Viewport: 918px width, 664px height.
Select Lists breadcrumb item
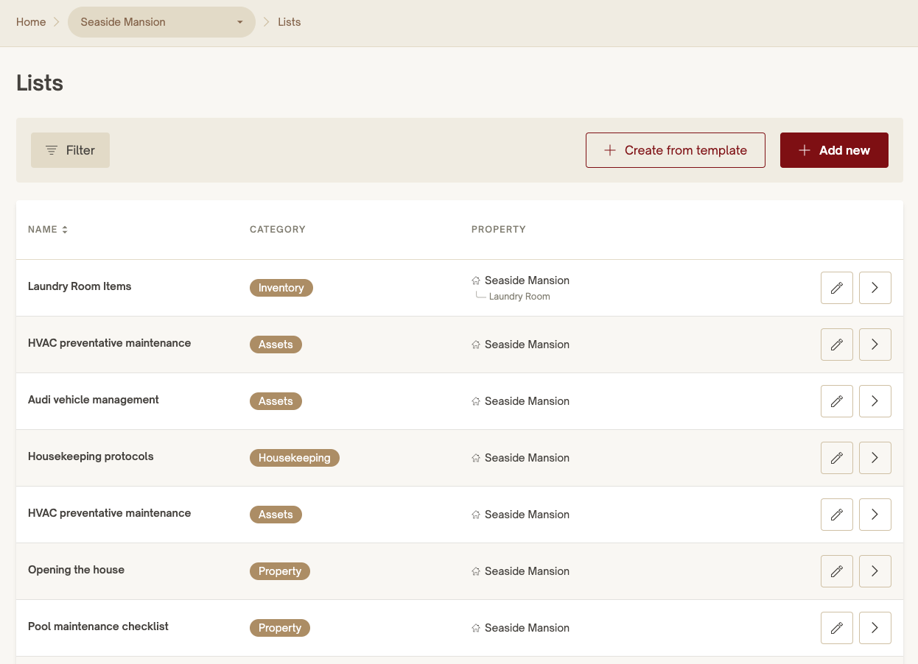(x=289, y=22)
